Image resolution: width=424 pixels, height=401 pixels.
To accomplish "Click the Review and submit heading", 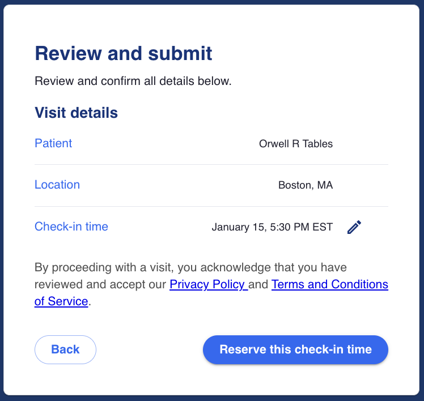I will (x=124, y=54).
